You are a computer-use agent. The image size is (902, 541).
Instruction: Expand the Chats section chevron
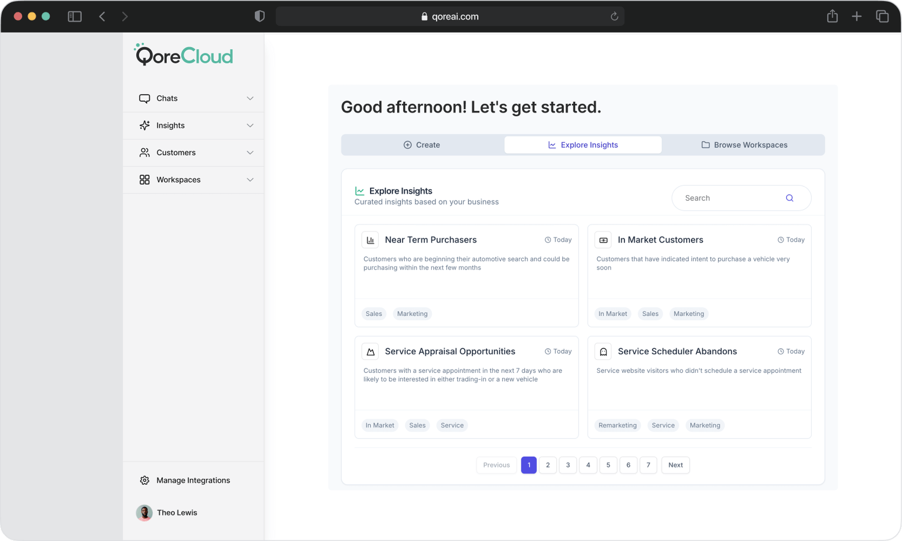tap(250, 98)
